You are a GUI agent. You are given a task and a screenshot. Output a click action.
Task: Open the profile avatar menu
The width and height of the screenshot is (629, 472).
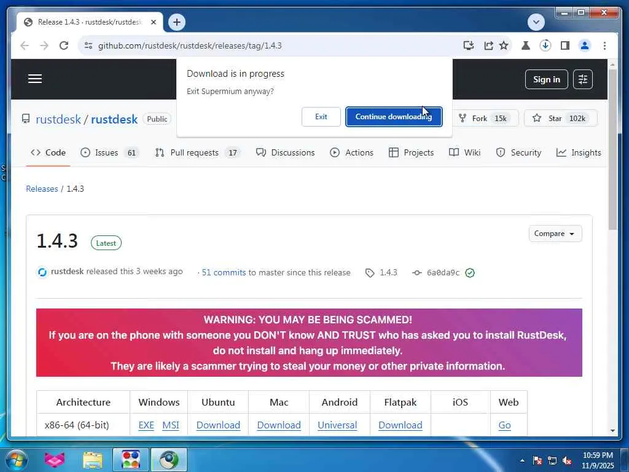click(585, 45)
